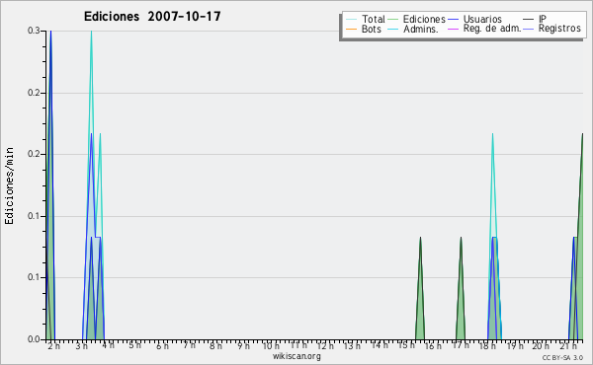The image size is (593, 365).
Task: Click the '13 h' x-axis label
Action: 352,346
